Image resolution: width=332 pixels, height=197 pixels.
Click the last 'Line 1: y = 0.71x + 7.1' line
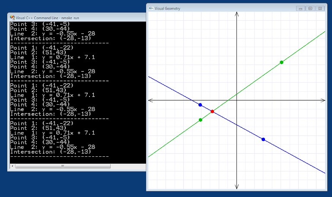click(52, 133)
